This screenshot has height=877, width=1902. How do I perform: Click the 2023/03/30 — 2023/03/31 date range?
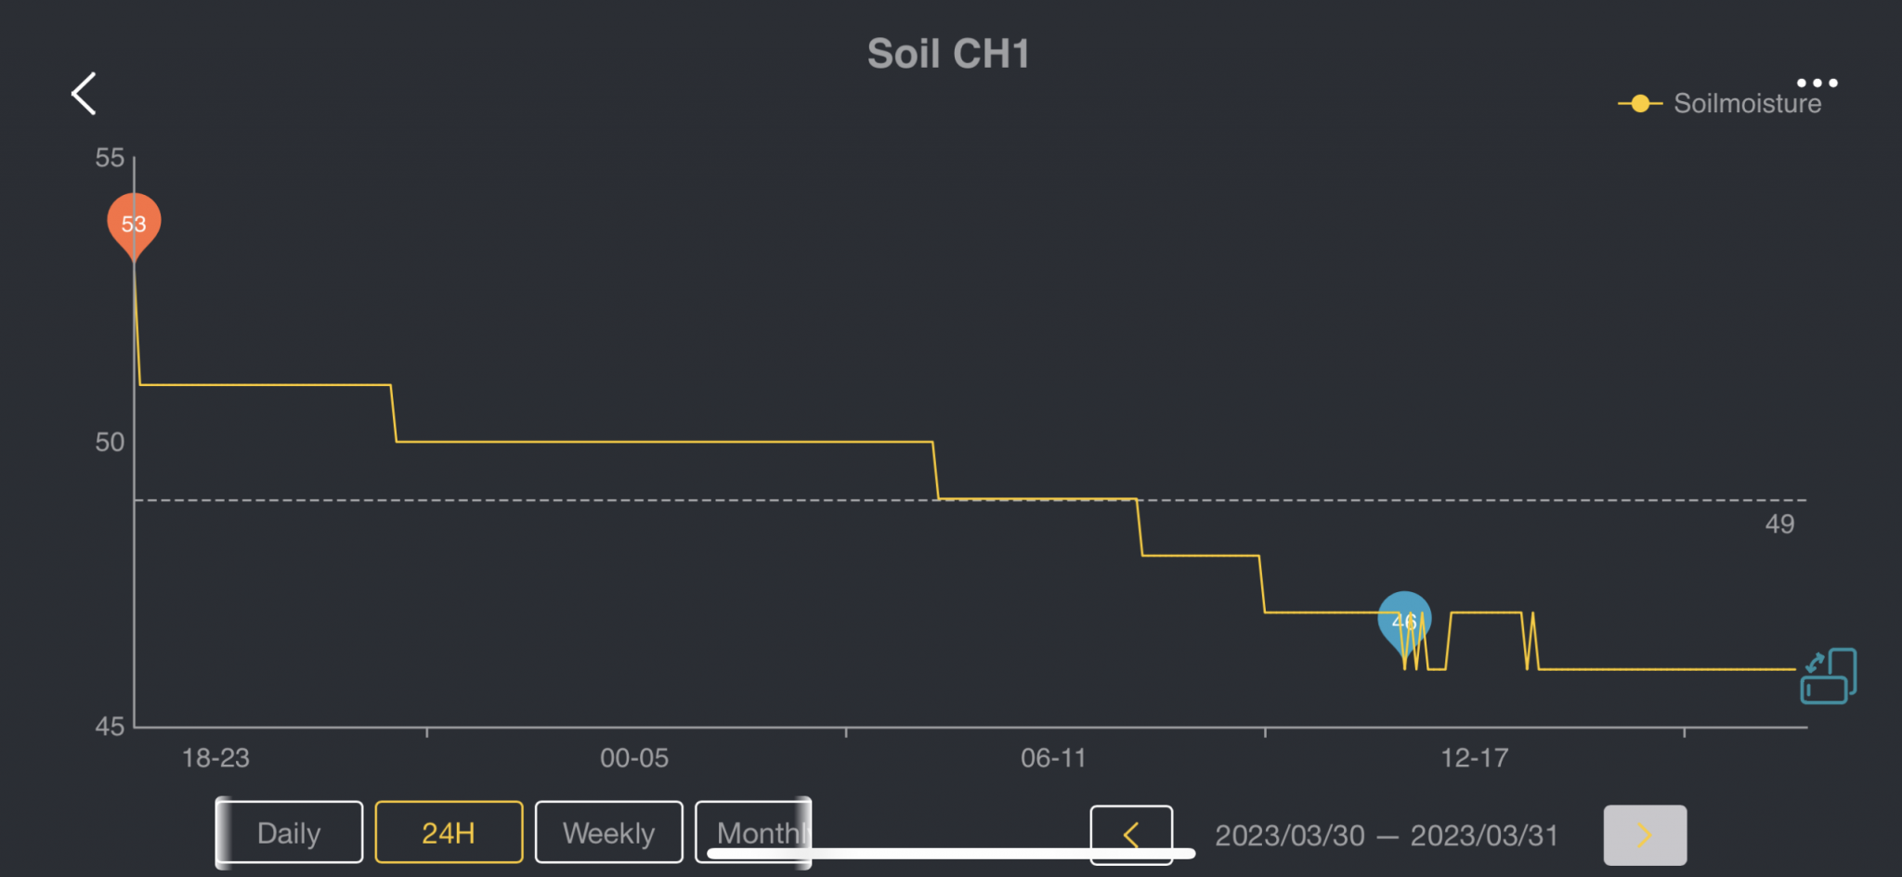[x=1386, y=835]
